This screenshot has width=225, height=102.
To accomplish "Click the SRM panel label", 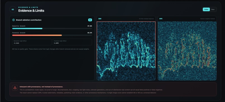I will point(100,19).
